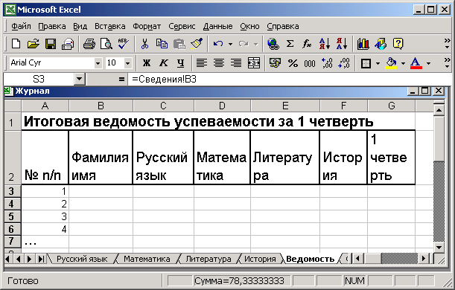Open a file with the Open folder icon
This screenshot has width=455, height=290.
(33, 44)
